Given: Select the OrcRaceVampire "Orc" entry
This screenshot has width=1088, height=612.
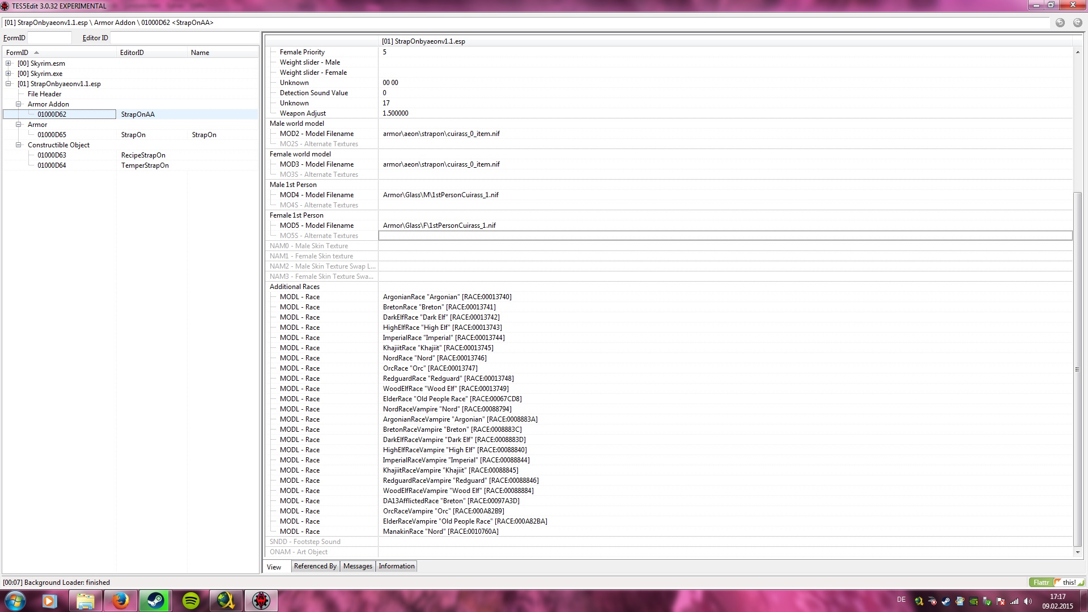Looking at the screenshot, I should click(x=444, y=511).
